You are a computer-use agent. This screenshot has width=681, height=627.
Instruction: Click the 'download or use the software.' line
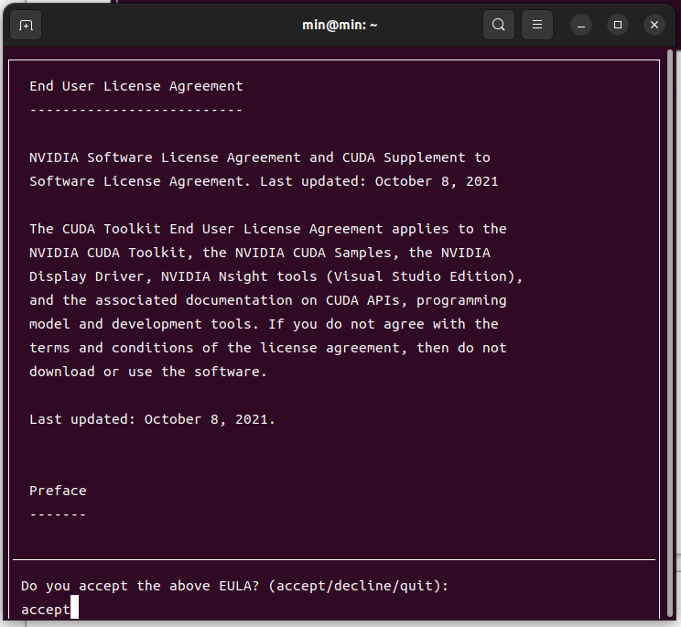[x=148, y=372]
